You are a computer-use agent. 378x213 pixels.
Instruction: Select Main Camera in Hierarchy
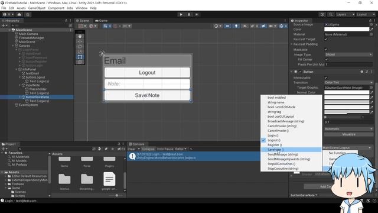(x=28, y=34)
